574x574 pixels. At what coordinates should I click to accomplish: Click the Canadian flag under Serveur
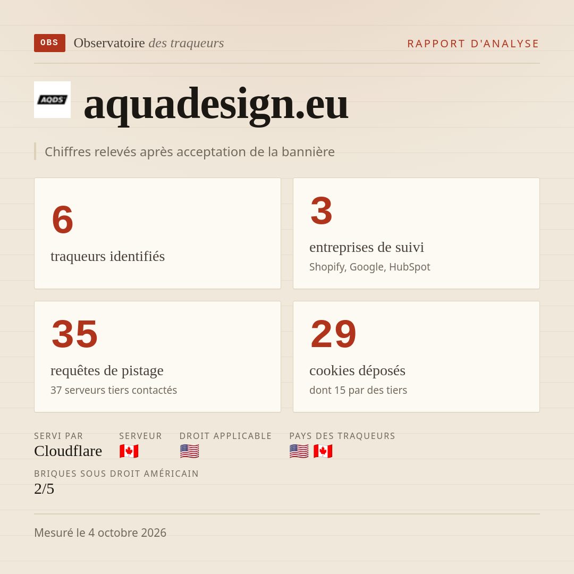pos(129,451)
